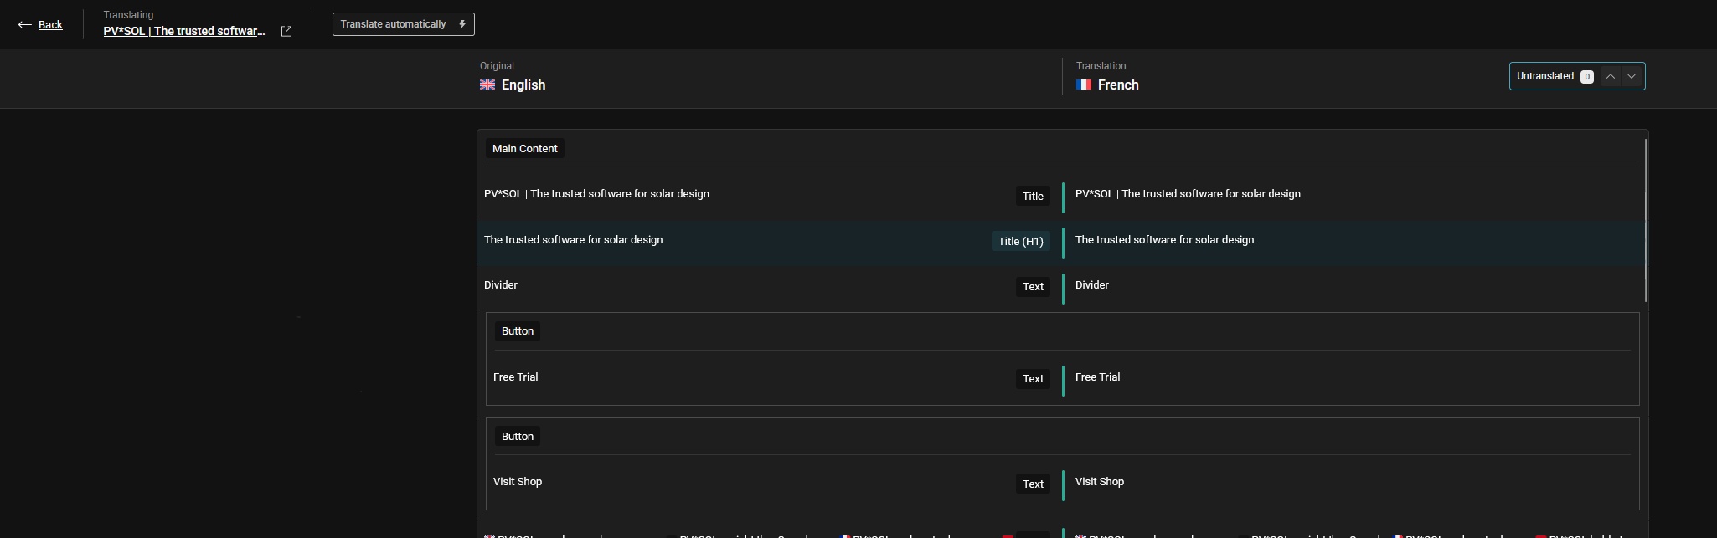Edit French translation of Visit Shop

1099,482
